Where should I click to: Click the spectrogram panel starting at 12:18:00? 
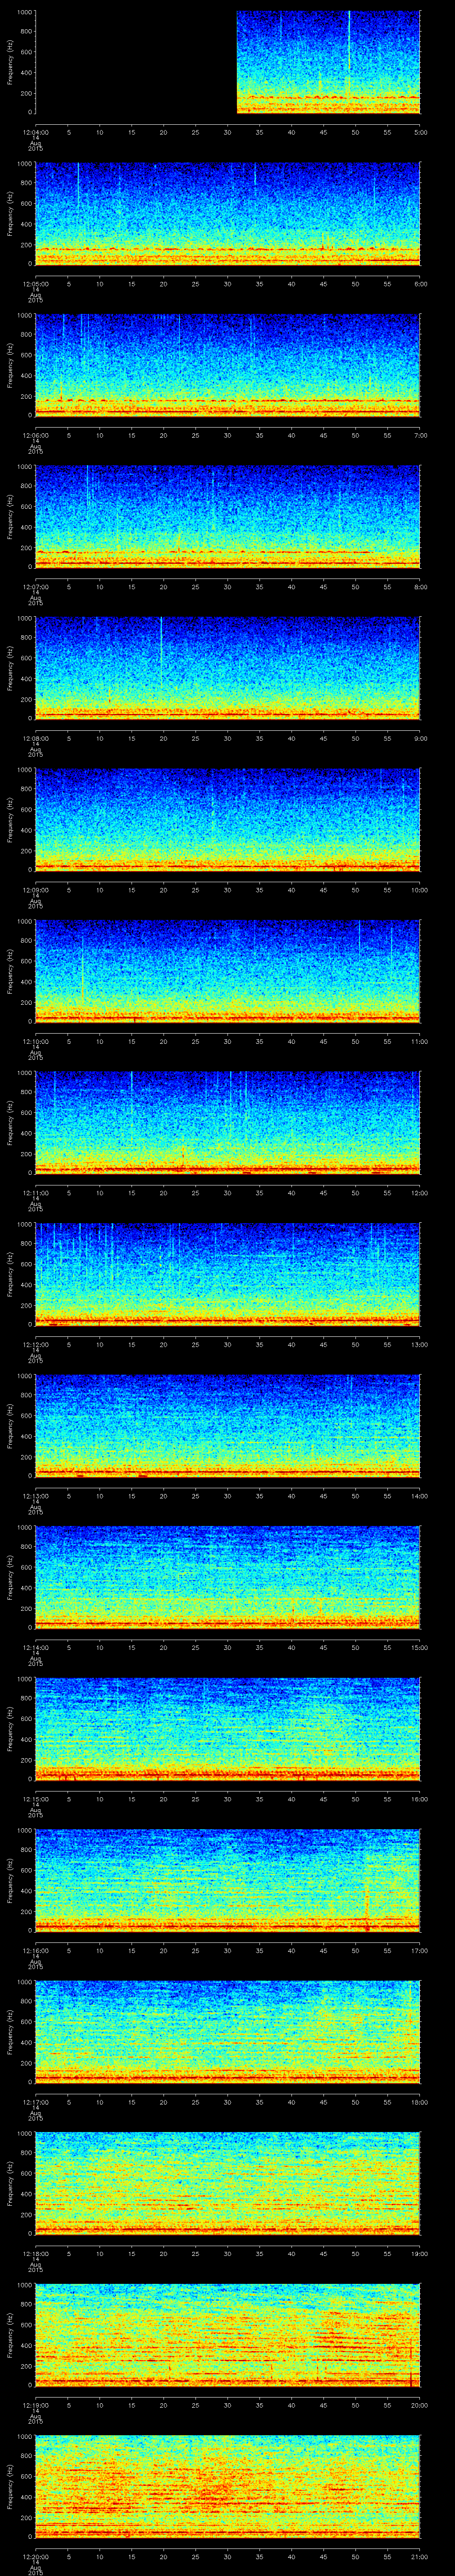click(228, 2183)
